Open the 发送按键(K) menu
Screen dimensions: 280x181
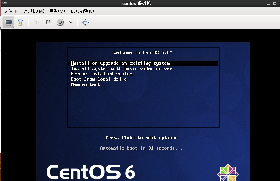[82, 11]
